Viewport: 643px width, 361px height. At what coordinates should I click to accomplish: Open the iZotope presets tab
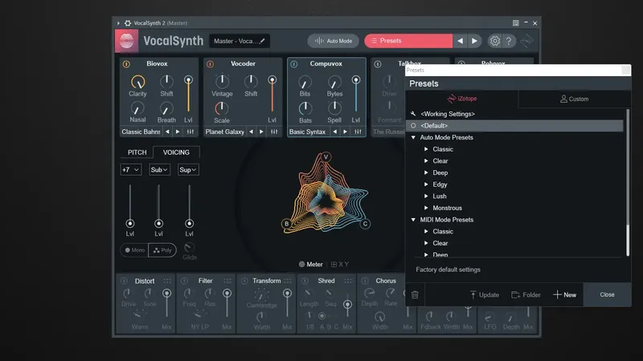point(461,99)
